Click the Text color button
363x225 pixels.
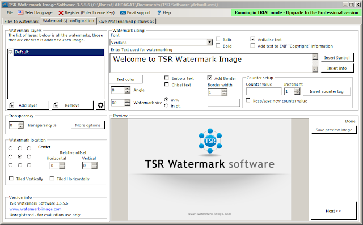click(126, 79)
